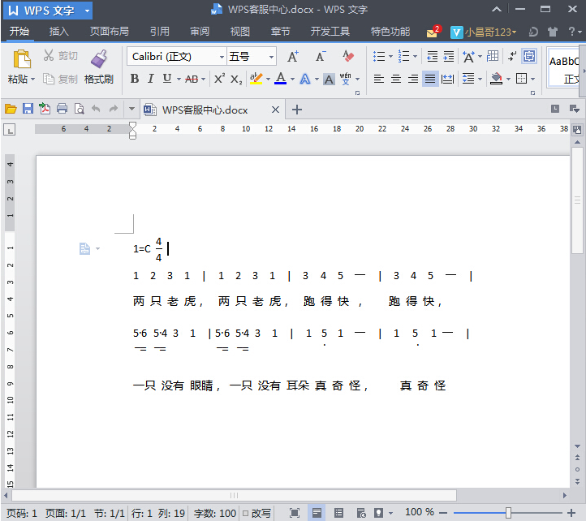The image size is (586, 521).
Task: Increase font size with the A+ icon
Action: tap(293, 56)
